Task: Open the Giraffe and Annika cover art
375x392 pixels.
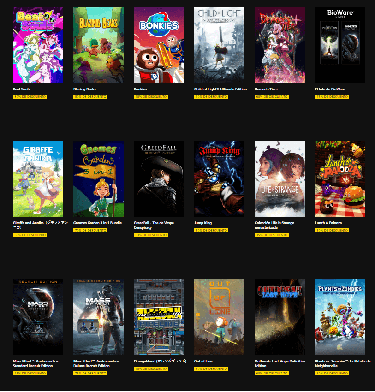Action: tap(38, 179)
